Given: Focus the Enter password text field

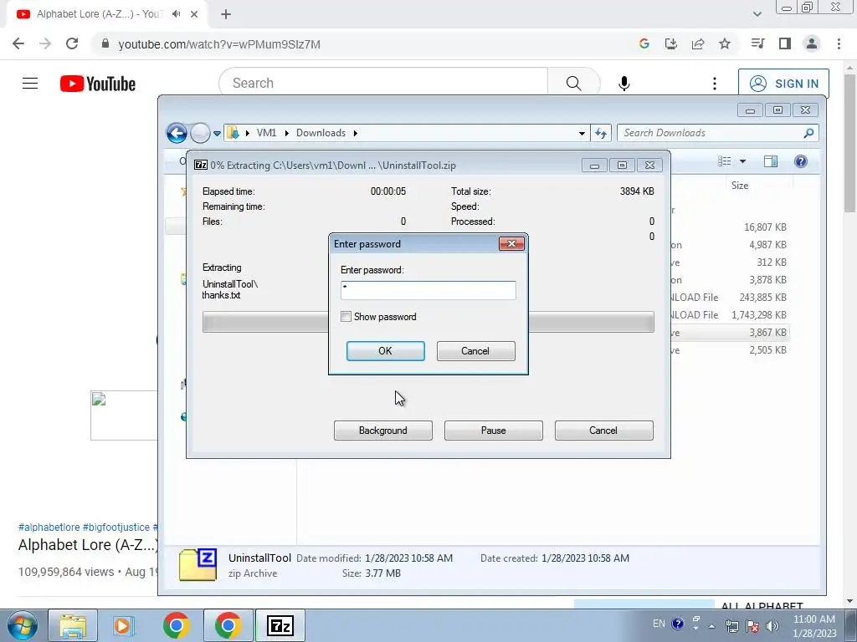Looking at the screenshot, I should (428, 290).
